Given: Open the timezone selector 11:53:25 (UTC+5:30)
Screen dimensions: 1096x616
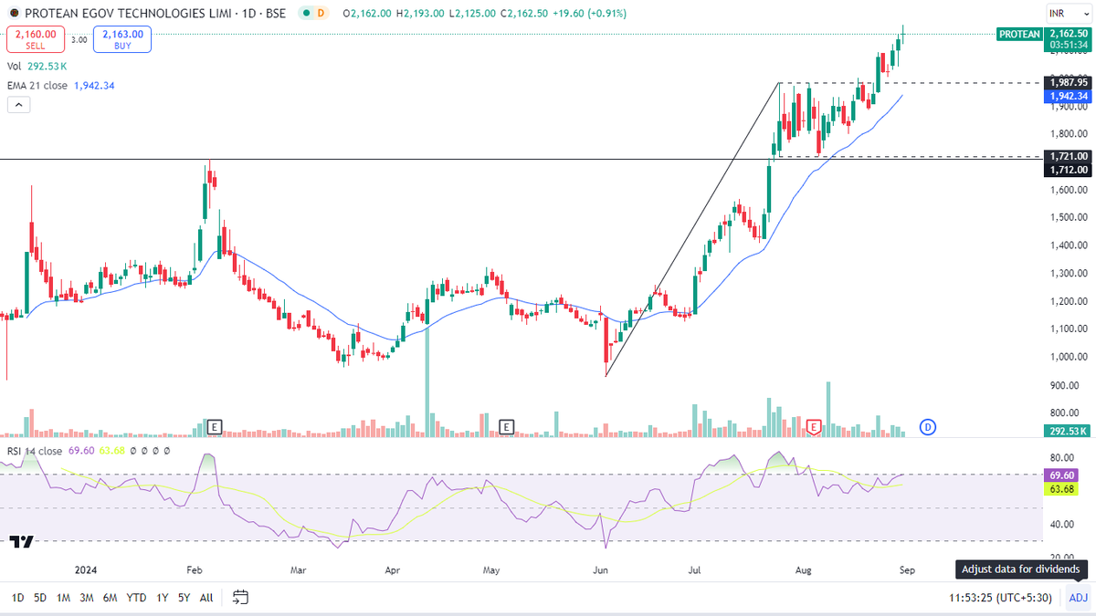Looking at the screenshot, I should click(x=1000, y=598).
